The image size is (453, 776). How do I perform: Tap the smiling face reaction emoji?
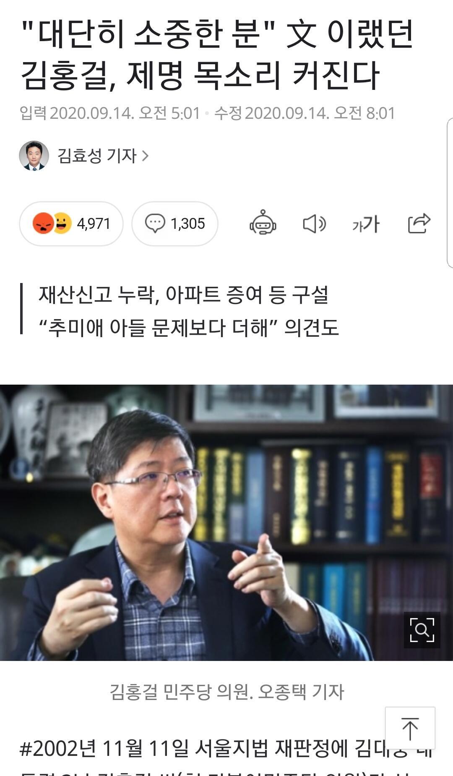pos(62,223)
